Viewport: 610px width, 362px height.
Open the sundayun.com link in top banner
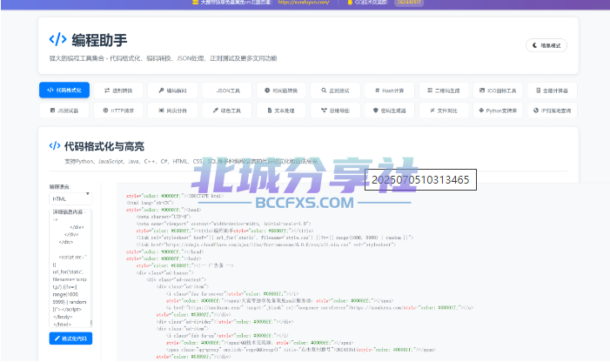pyautogui.click(x=304, y=3)
